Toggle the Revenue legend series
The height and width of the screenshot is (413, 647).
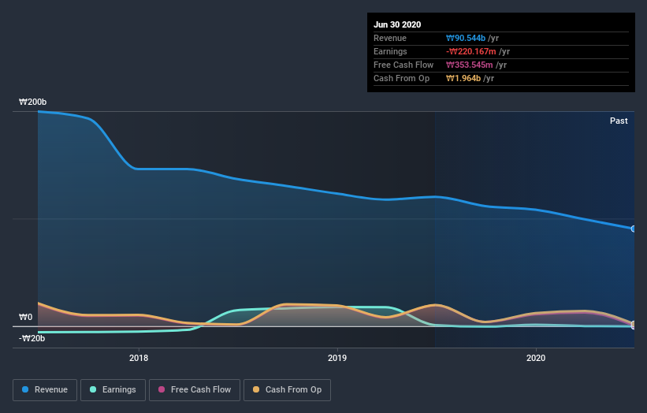click(45, 390)
